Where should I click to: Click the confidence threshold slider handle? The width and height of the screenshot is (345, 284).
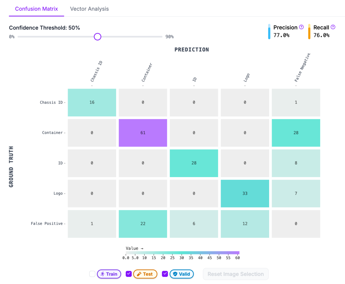(97, 37)
